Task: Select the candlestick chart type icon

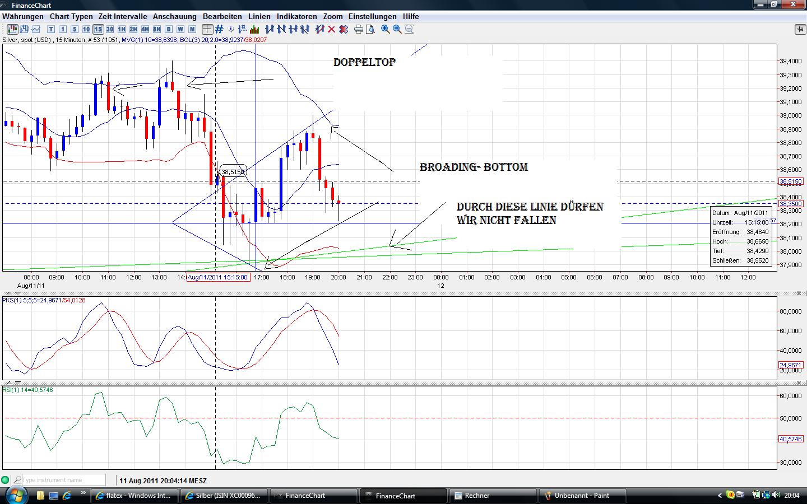Action: [x=13, y=29]
